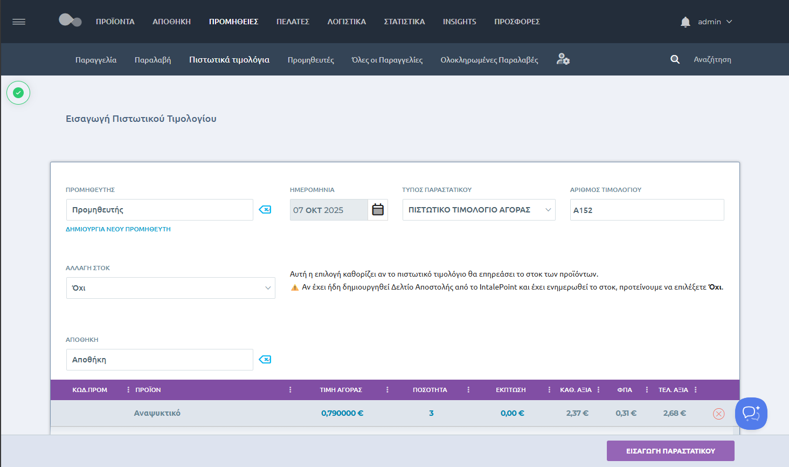Open ΑΛΛΑΓΗ ΣΤΟΚ dropdown

coord(171,288)
